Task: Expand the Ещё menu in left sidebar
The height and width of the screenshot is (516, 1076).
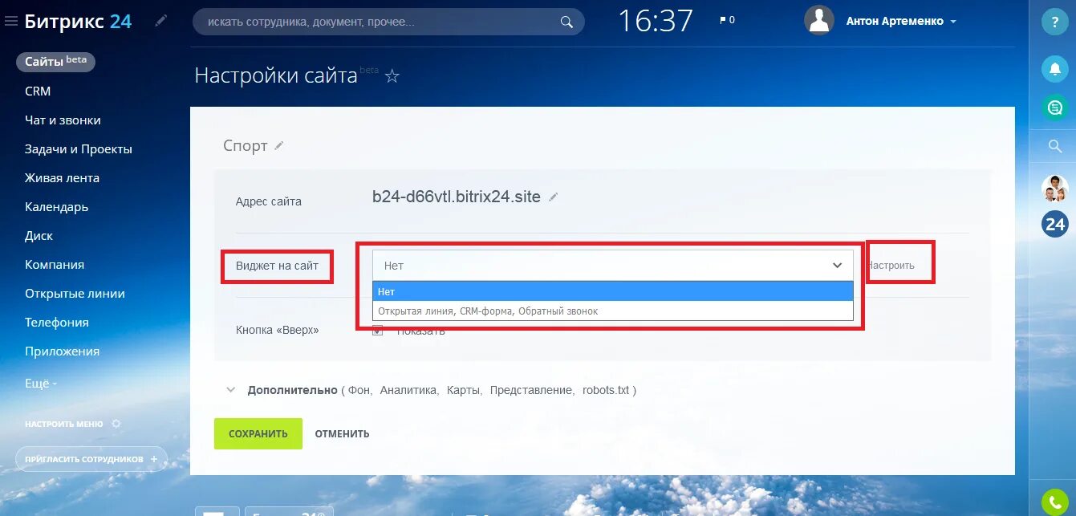Action: coord(41,384)
